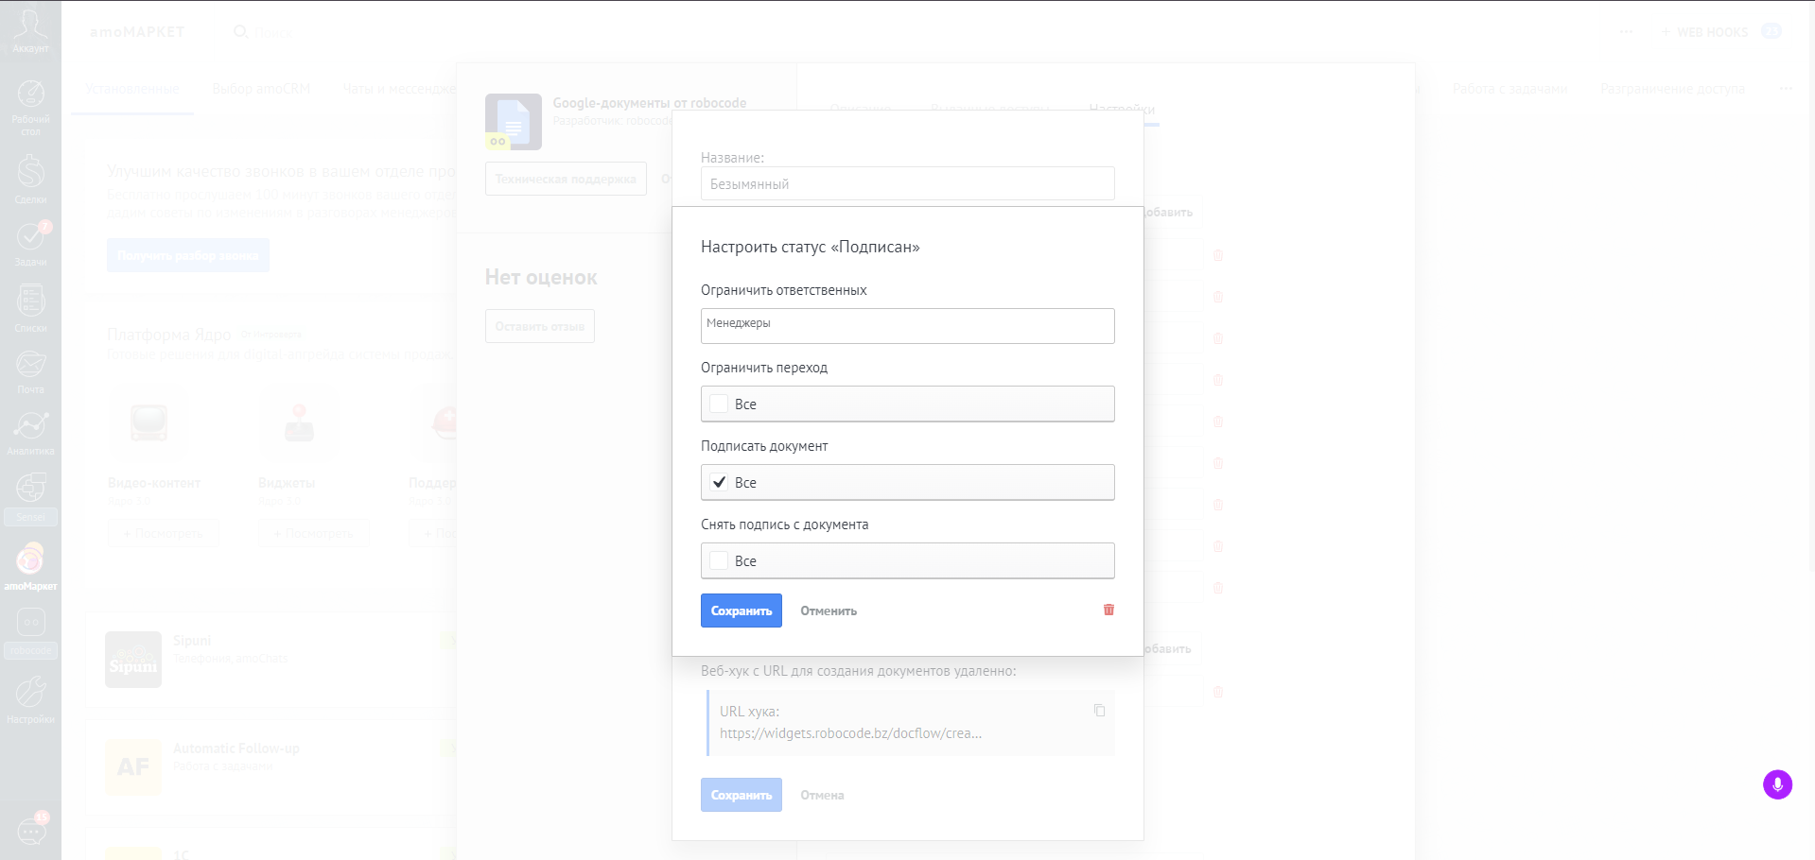Click Получить разбор звонка button
The image size is (1815, 860).
(x=188, y=255)
